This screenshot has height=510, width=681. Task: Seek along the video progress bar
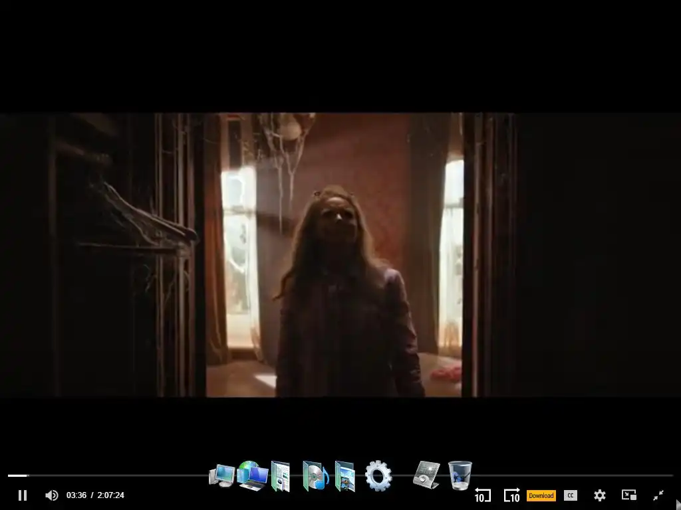(340, 475)
